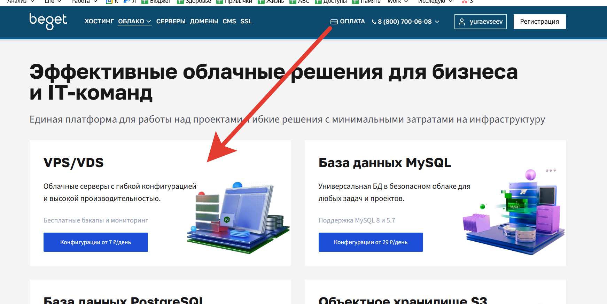
Task: Click the phone handset icon
Action: tap(374, 22)
